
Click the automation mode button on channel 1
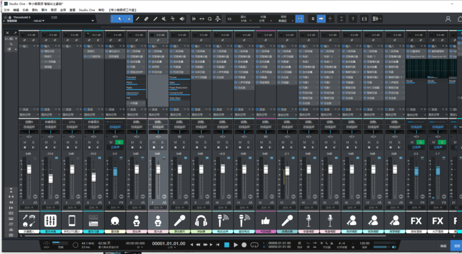tap(29, 207)
